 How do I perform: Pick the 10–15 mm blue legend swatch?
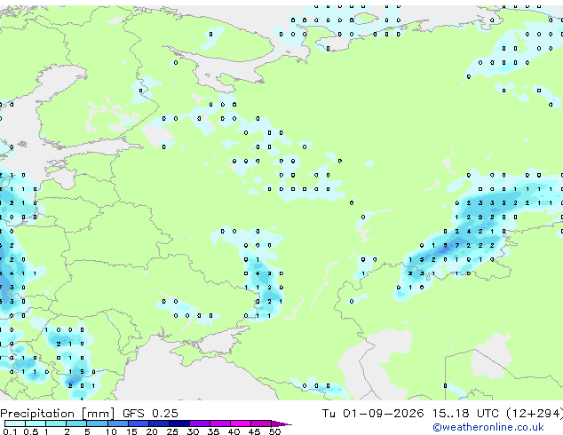[118, 423]
